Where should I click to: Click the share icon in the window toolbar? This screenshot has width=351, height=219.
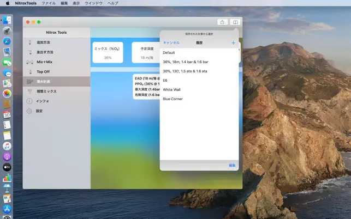pyautogui.click(x=222, y=22)
